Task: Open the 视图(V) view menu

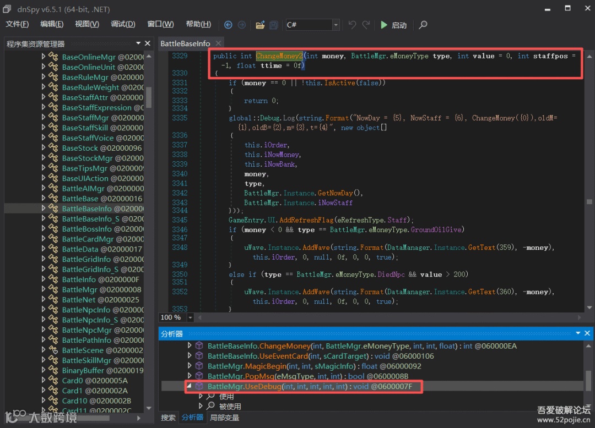Action: coord(87,24)
